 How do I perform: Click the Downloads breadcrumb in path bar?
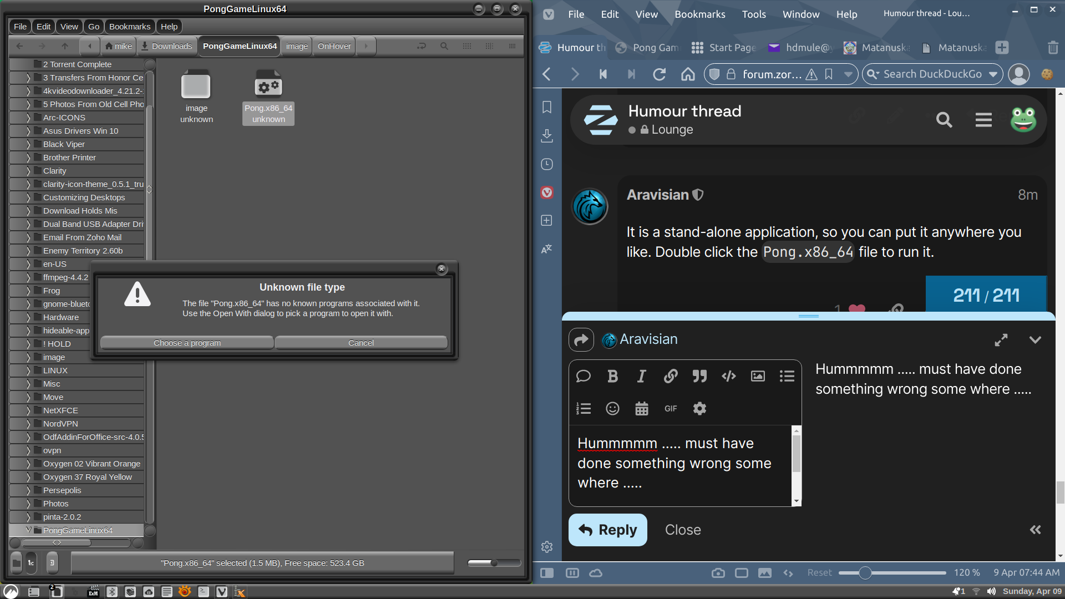[166, 46]
